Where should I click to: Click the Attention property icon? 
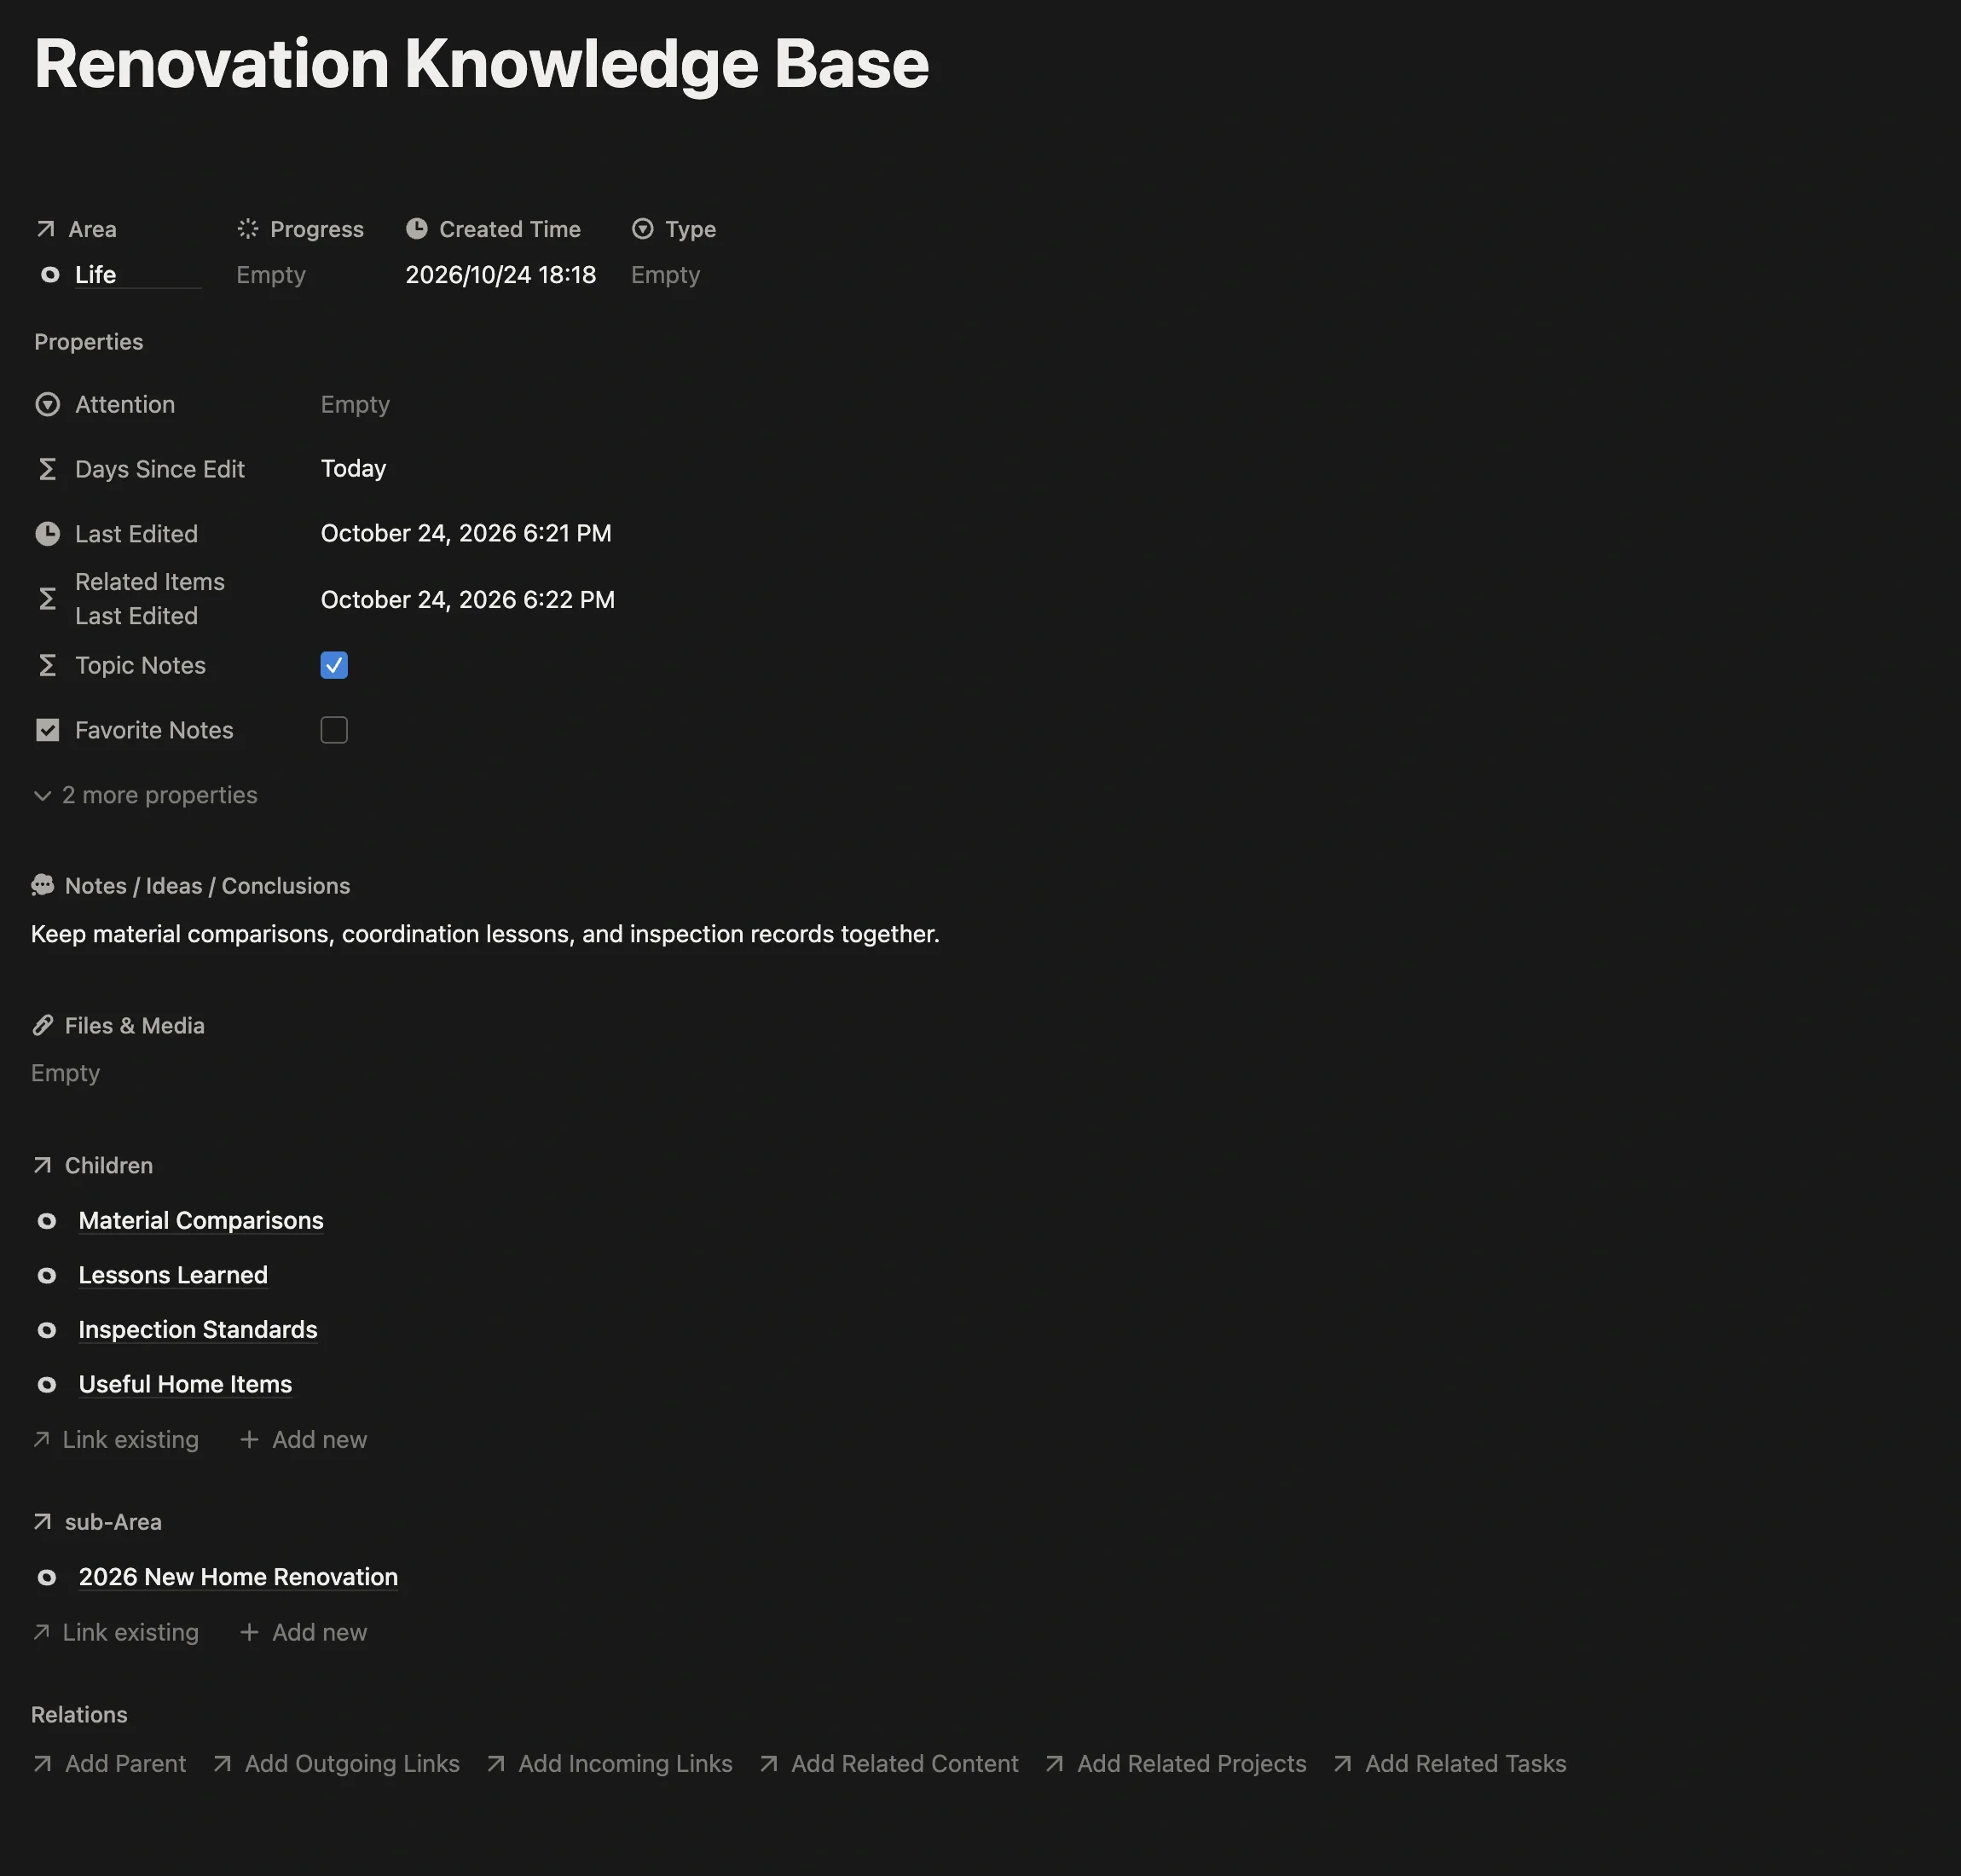tap(47, 405)
